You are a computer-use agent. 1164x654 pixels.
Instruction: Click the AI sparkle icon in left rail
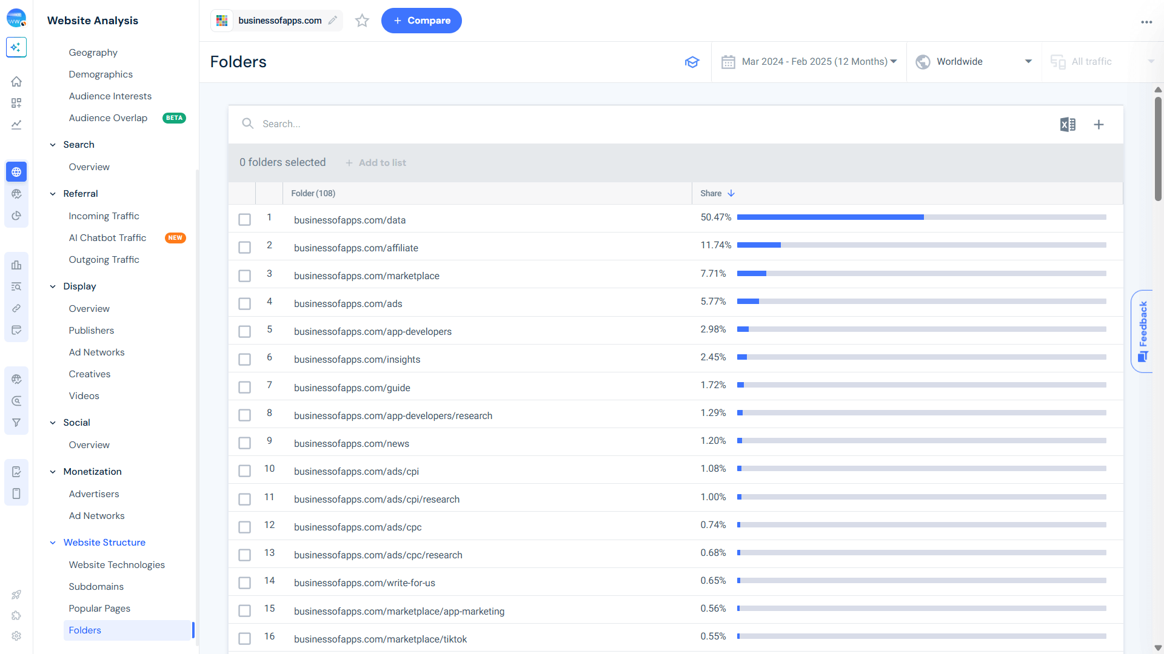(16, 47)
